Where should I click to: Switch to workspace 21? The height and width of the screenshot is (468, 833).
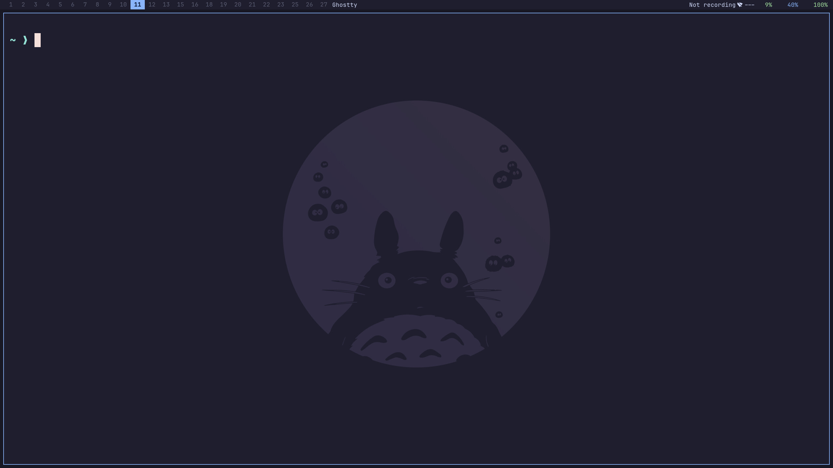(x=252, y=5)
